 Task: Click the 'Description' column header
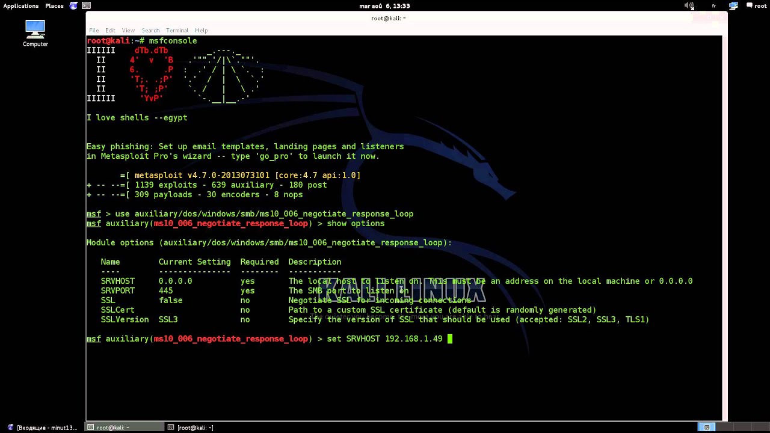[x=315, y=262]
